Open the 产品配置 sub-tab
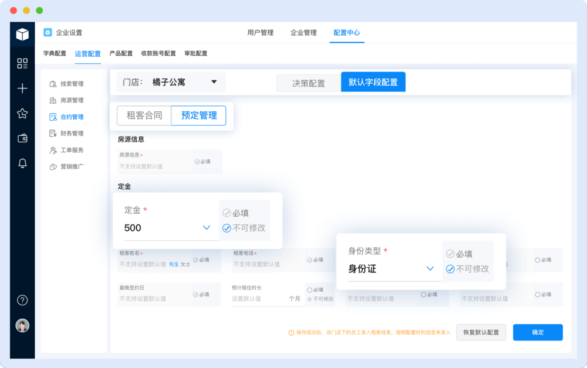The width and height of the screenshot is (587, 368). point(121,53)
